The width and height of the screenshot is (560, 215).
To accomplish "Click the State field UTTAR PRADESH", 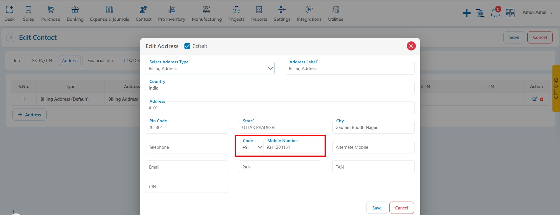I will tap(280, 127).
